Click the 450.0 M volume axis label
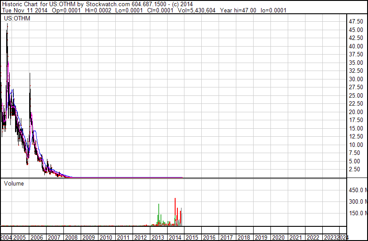Image resolution: width=368 pixels, height=241 pixels. (x=358, y=190)
